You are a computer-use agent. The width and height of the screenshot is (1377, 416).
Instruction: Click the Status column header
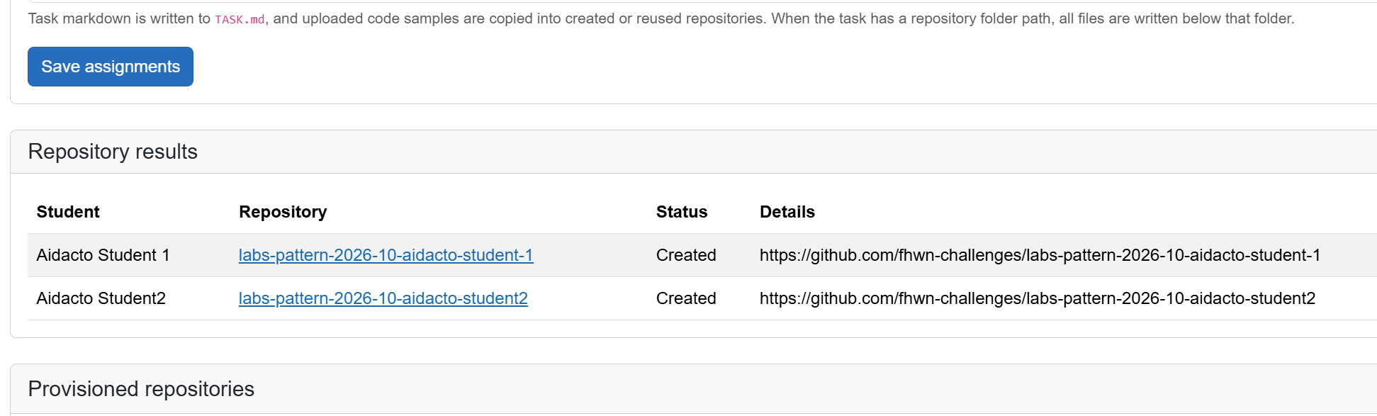[682, 212]
